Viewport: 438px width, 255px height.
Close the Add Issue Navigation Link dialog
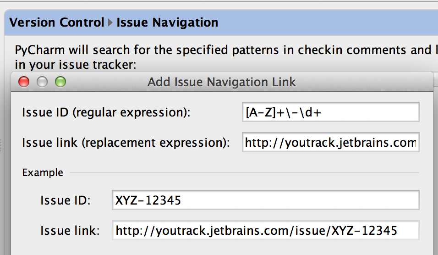point(24,82)
